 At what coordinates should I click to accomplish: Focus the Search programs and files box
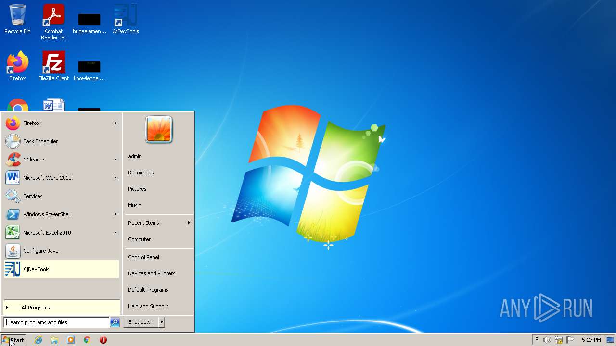pos(56,322)
